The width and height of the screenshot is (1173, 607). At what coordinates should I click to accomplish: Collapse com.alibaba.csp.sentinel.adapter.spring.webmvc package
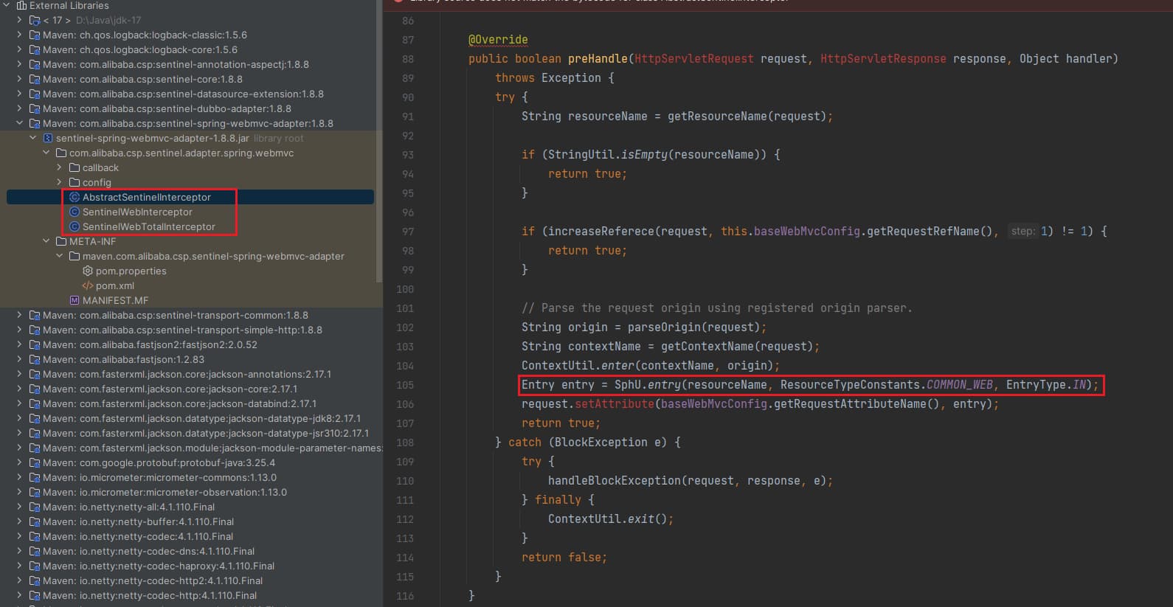(46, 153)
